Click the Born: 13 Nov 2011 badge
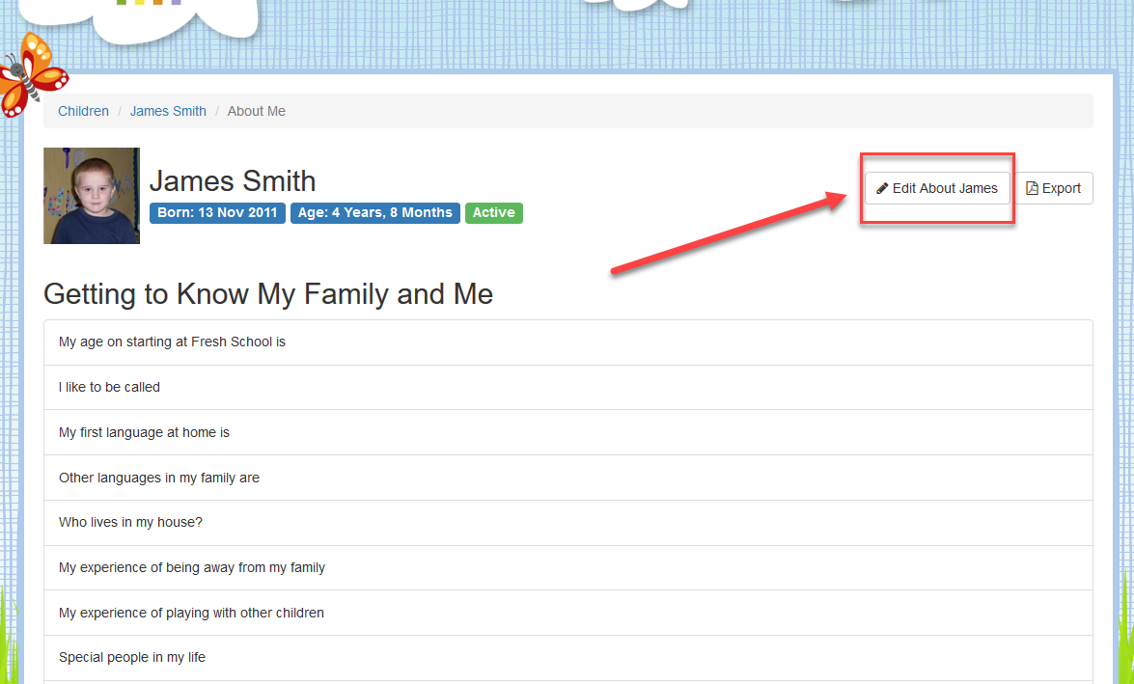The width and height of the screenshot is (1134, 684). tap(218, 212)
